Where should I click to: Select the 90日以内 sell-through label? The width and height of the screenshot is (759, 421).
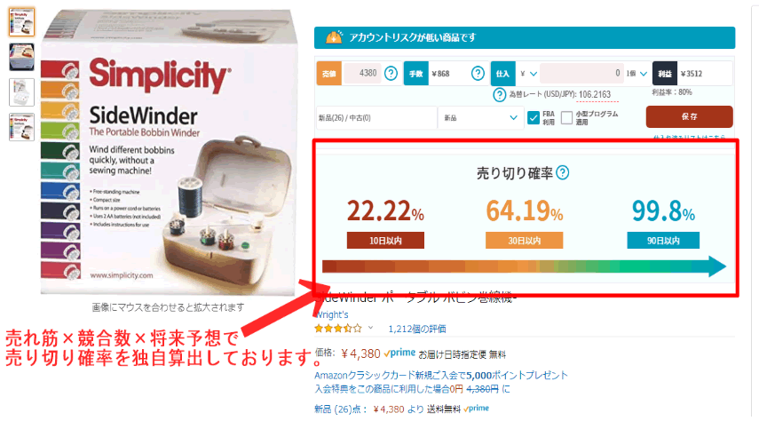pos(663,241)
